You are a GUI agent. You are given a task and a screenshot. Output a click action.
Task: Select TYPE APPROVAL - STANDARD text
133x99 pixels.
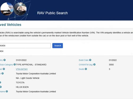coord(31,65)
